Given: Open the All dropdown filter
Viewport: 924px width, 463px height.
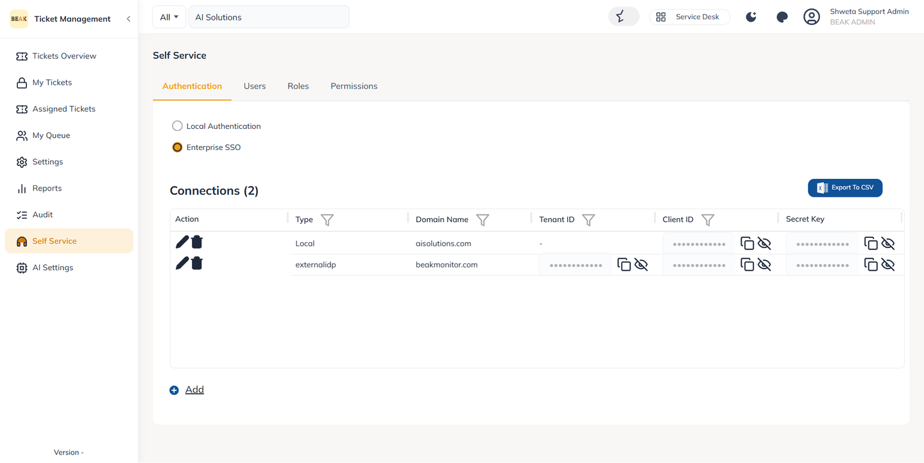Looking at the screenshot, I should (169, 17).
